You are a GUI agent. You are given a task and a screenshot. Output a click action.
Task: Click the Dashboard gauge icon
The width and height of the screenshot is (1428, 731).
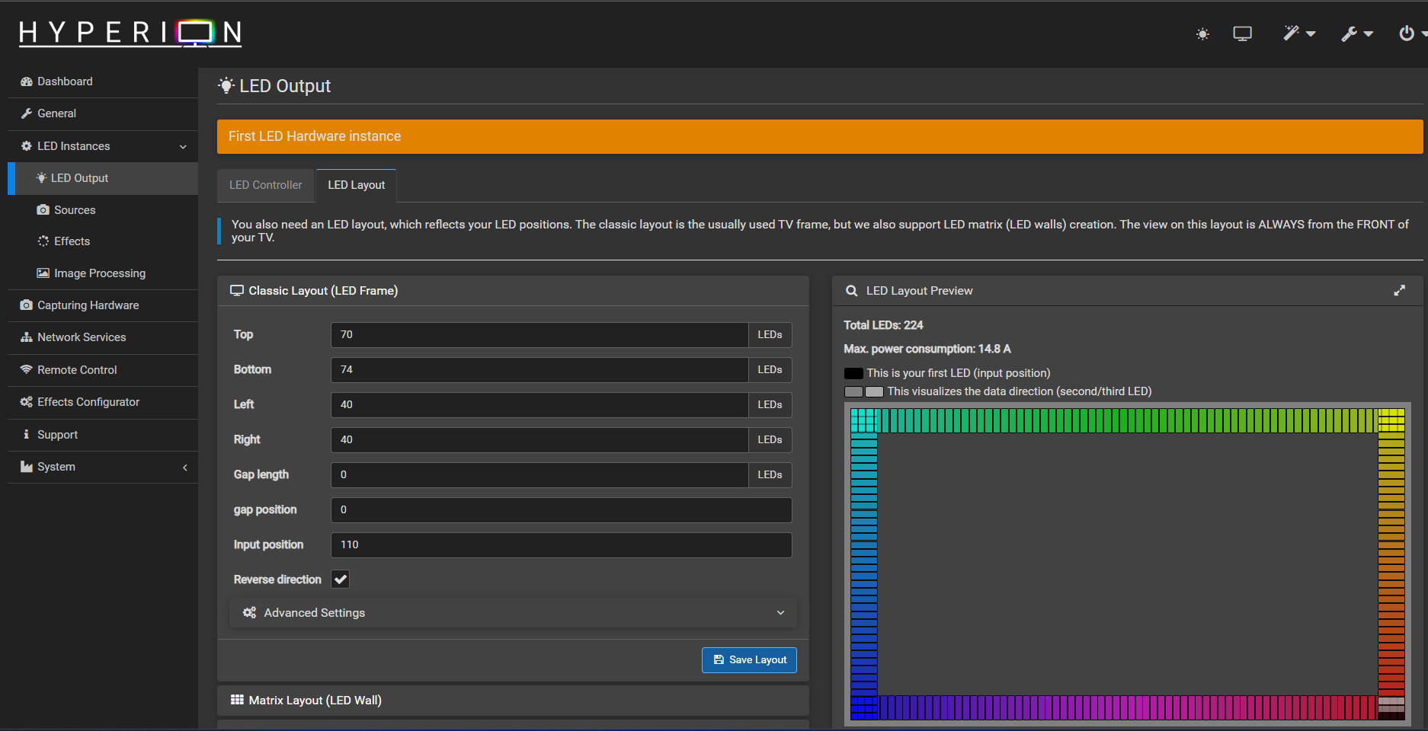[x=27, y=81]
